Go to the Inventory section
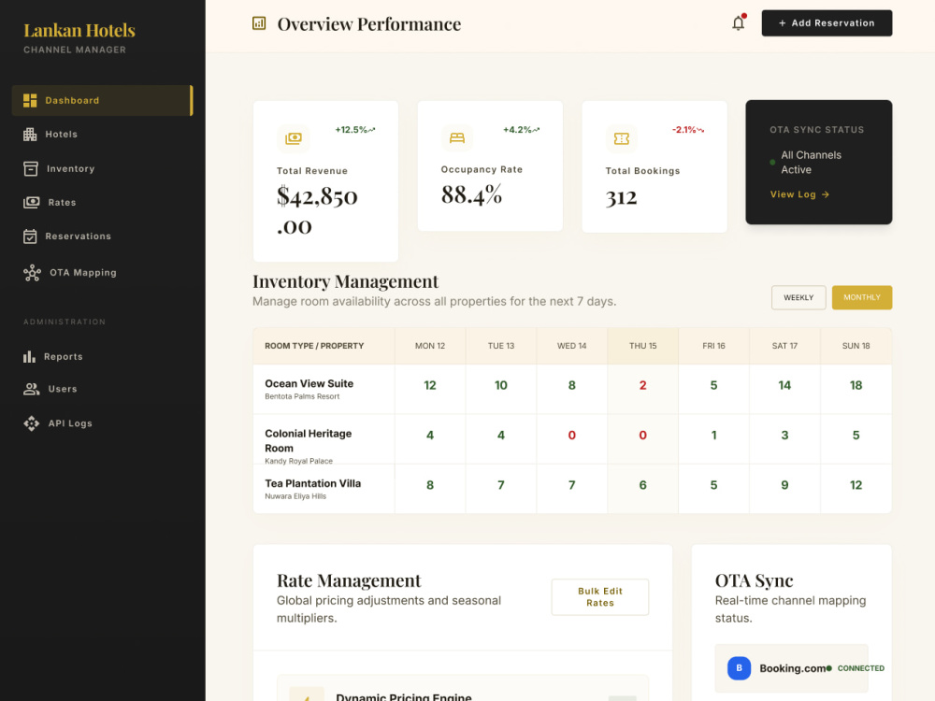This screenshot has width=935, height=701. (102, 168)
